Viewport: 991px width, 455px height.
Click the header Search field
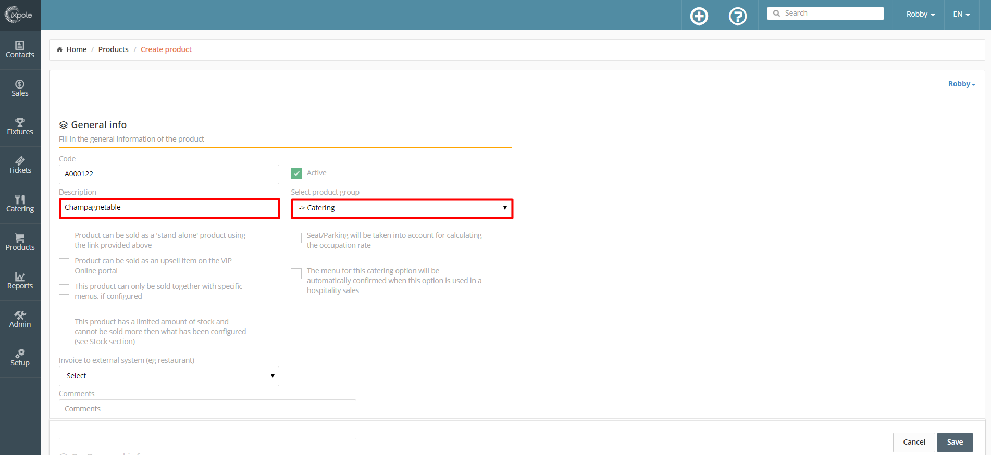[825, 14]
